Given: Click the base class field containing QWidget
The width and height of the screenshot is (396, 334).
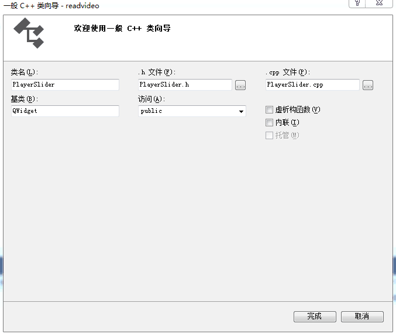Looking at the screenshot, I should pos(65,111).
